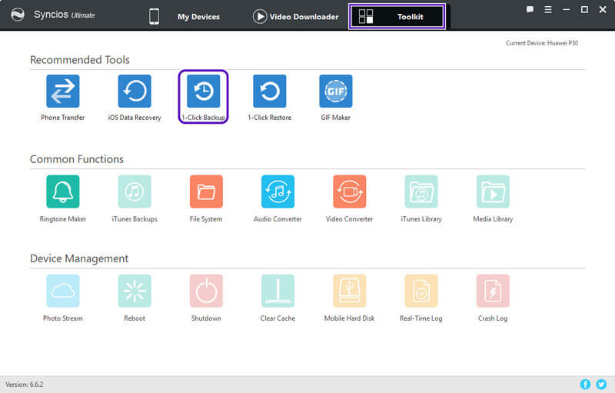The image size is (615, 393).
Task: Click the Device Management heading
Action: pos(79,258)
